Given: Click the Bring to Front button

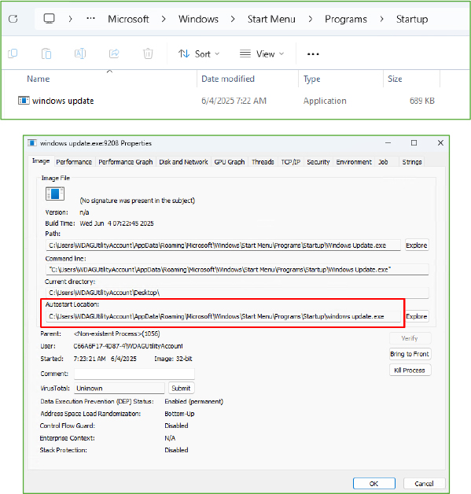Looking at the screenshot, I should tap(410, 354).
